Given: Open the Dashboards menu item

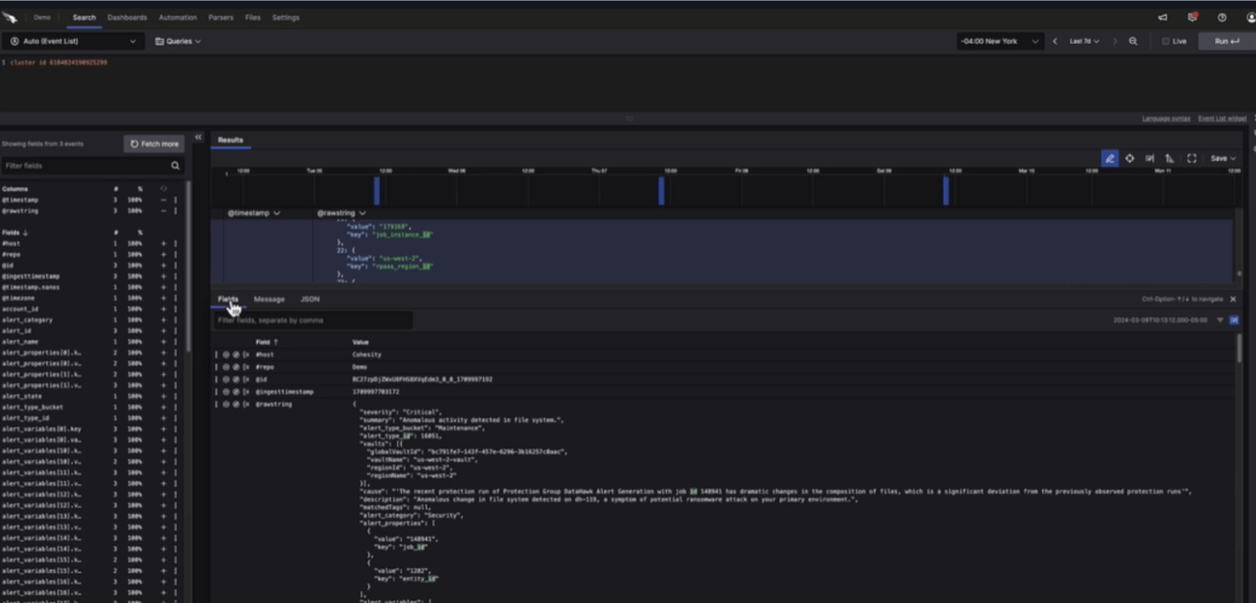Looking at the screenshot, I should click(x=127, y=16).
